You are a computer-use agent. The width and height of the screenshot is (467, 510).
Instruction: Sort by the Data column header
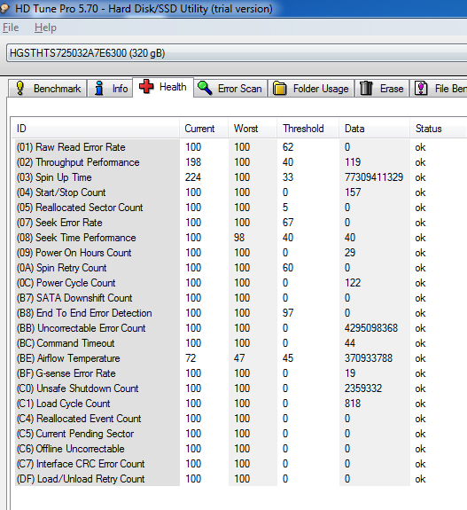pos(374,129)
